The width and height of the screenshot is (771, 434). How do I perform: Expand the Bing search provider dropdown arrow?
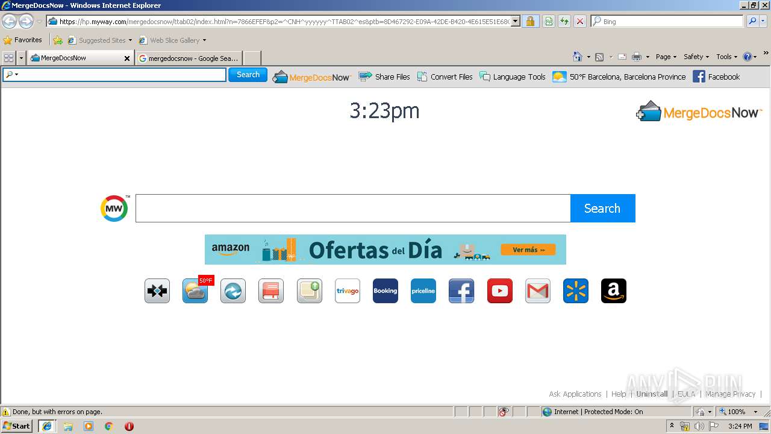pos(763,22)
